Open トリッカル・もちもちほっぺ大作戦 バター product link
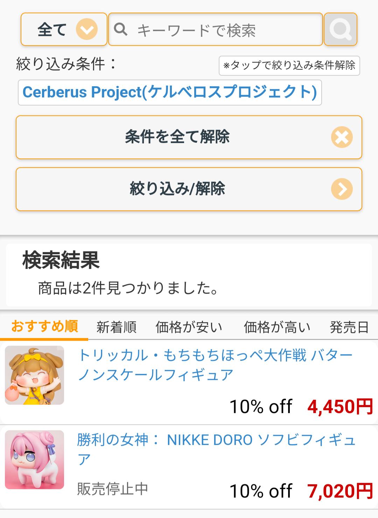Image resolution: width=378 pixels, height=518 pixels. (x=215, y=365)
